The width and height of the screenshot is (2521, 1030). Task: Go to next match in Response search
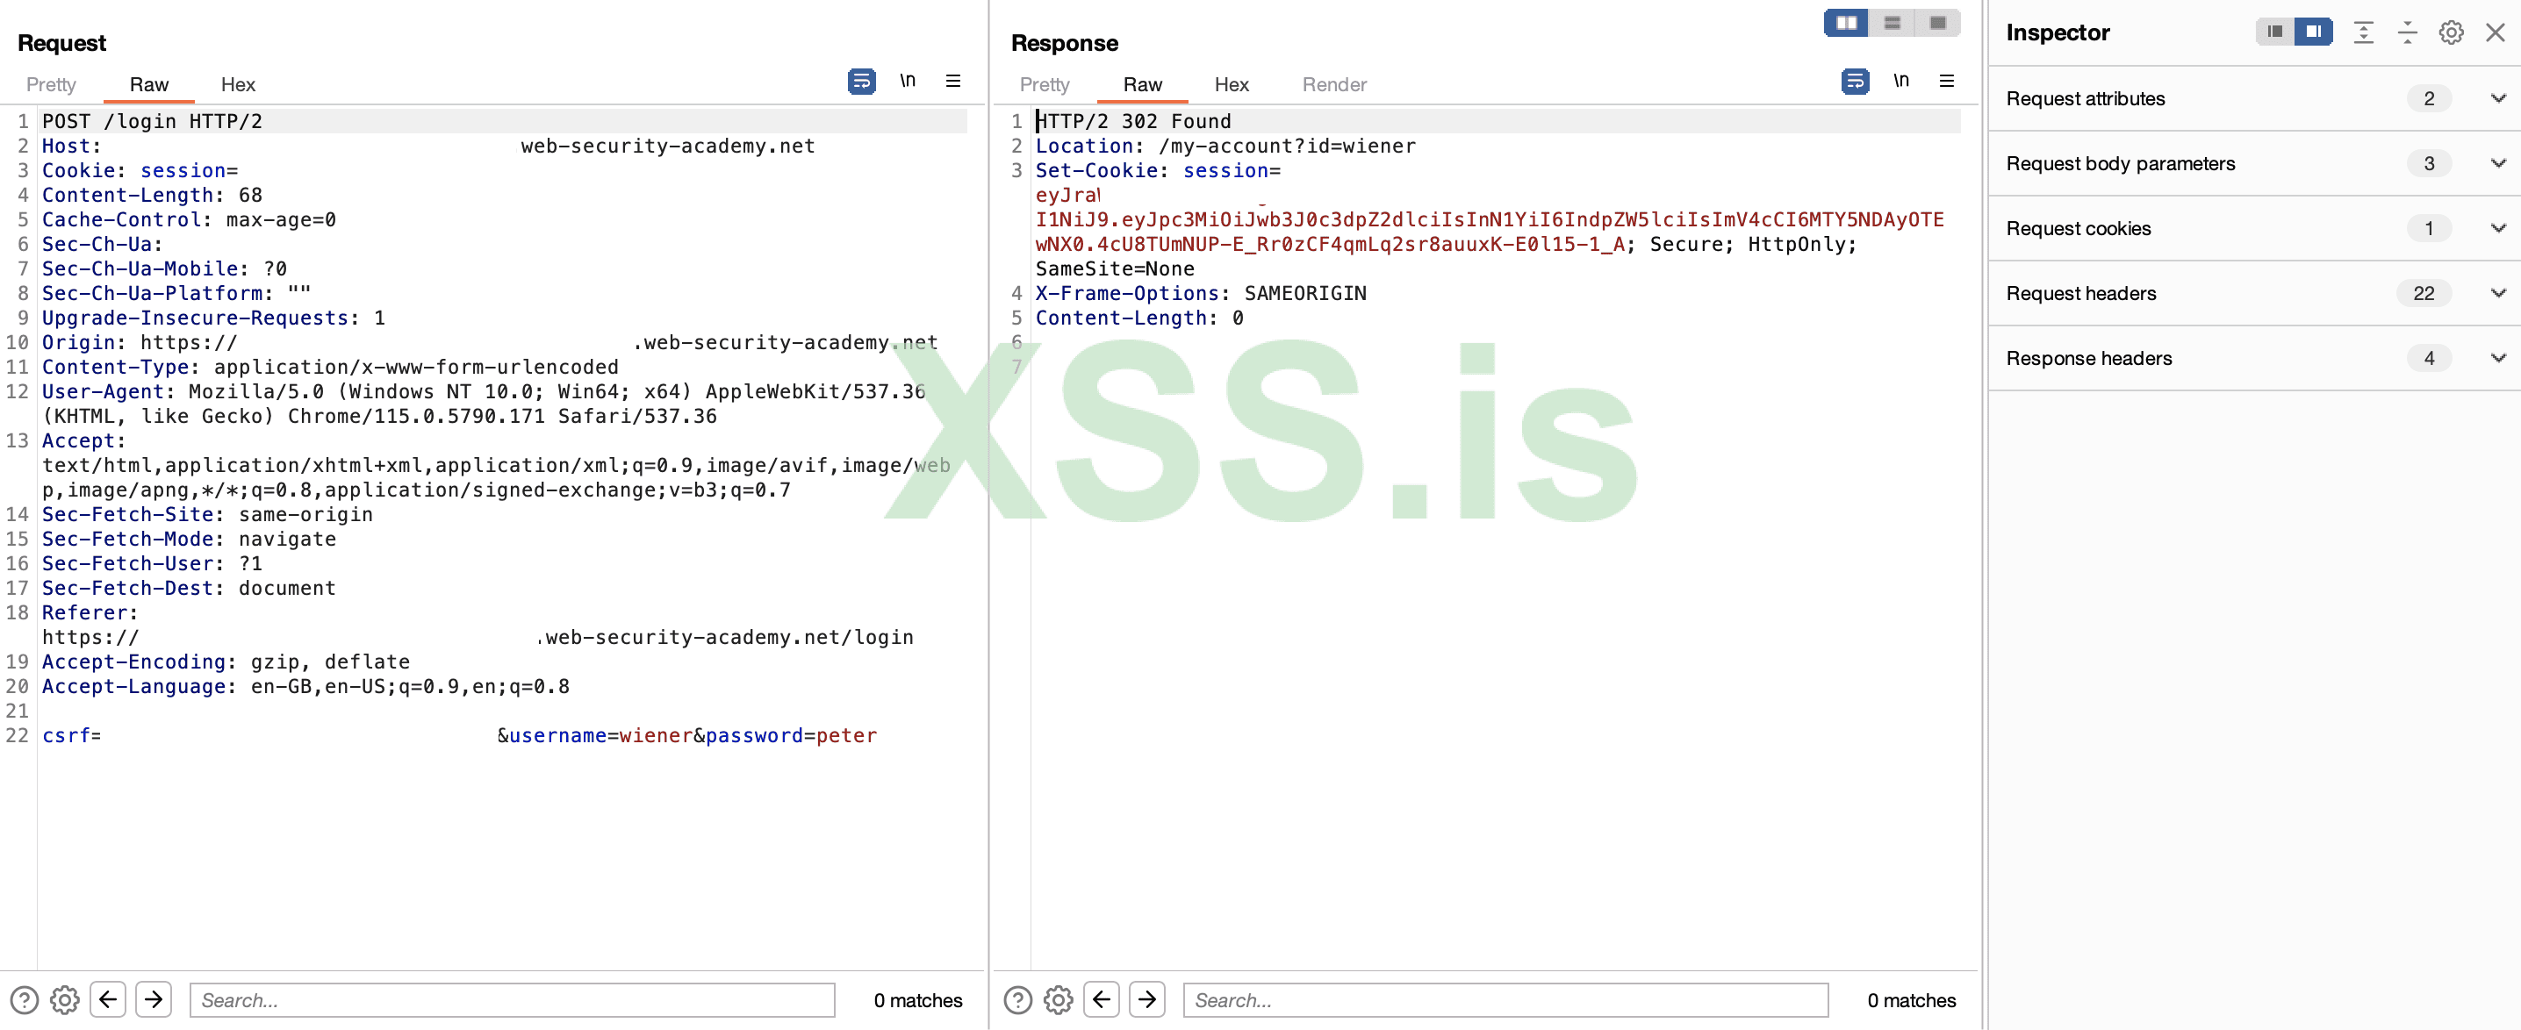[1147, 999]
